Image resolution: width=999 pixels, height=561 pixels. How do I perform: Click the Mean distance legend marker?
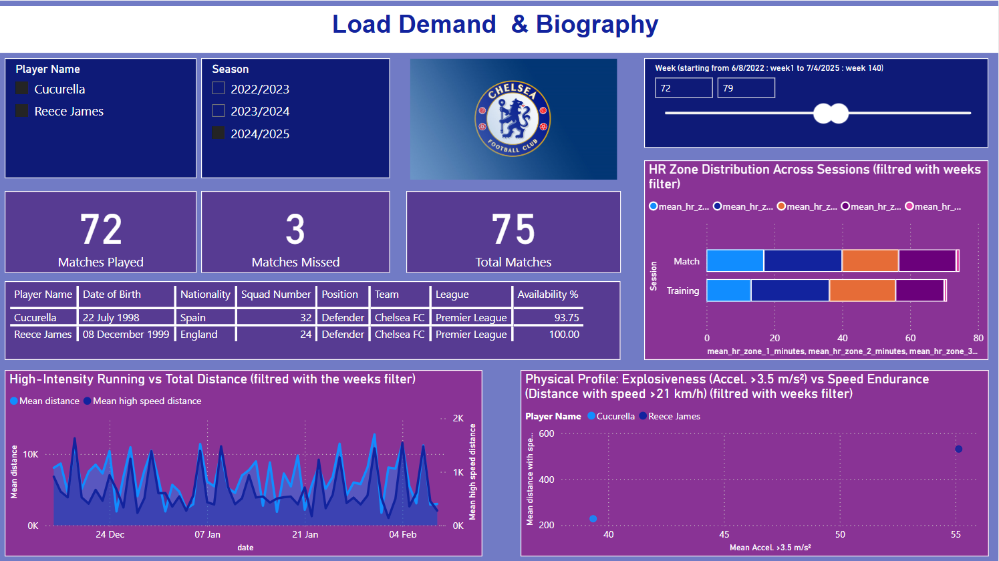(14, 401)
